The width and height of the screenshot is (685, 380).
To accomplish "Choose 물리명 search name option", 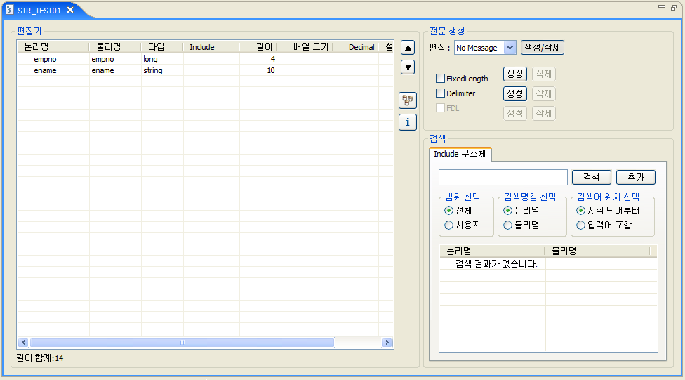I will click(507, 225).
